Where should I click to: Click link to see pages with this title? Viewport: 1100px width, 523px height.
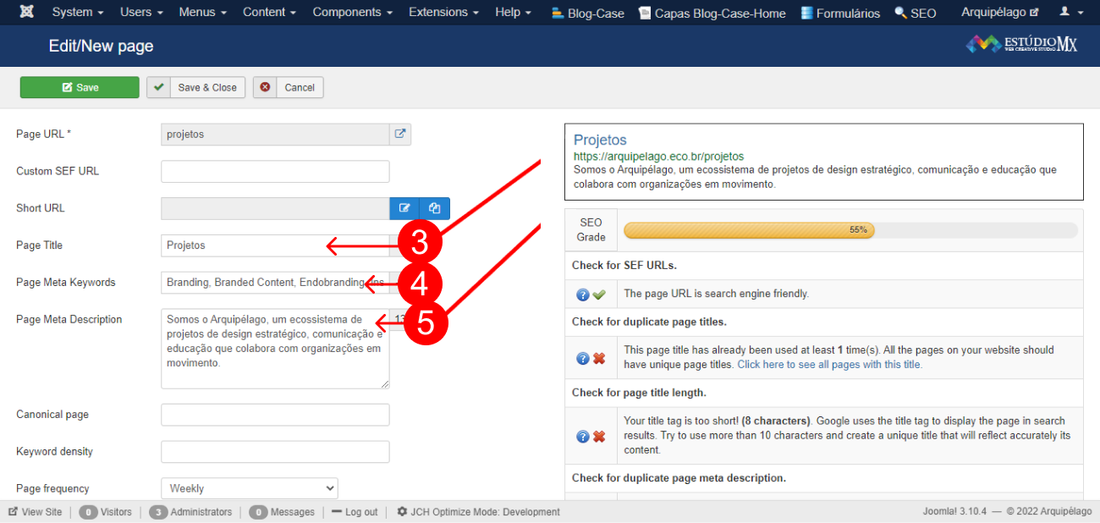pyautogui.click(x=829, y=365)
